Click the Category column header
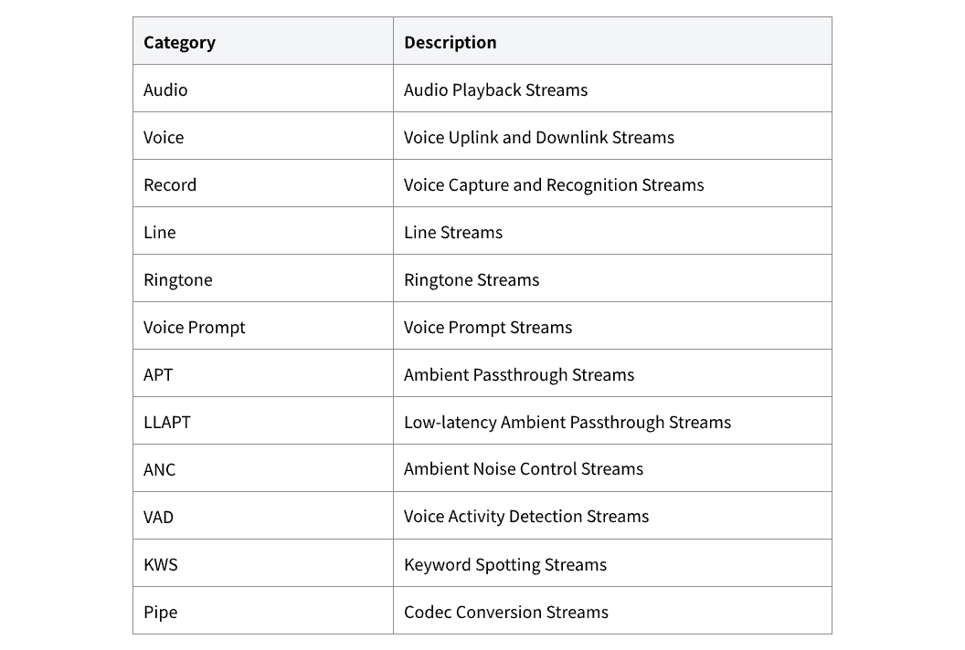The height and width of the screenshot is (650, 965). [x=263, y=41]
